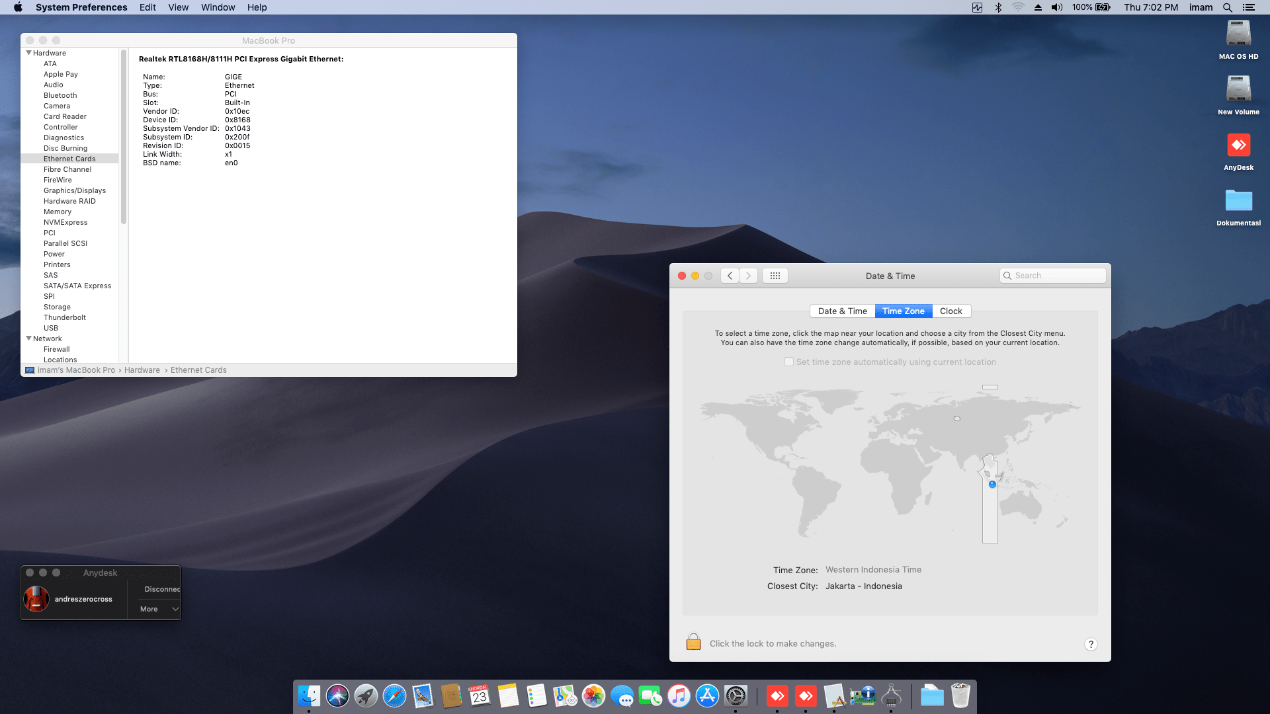This screenshot has width=1270, height=714.
Task: Open Messages app in the Dock
Action: click(x=622, y=695)
